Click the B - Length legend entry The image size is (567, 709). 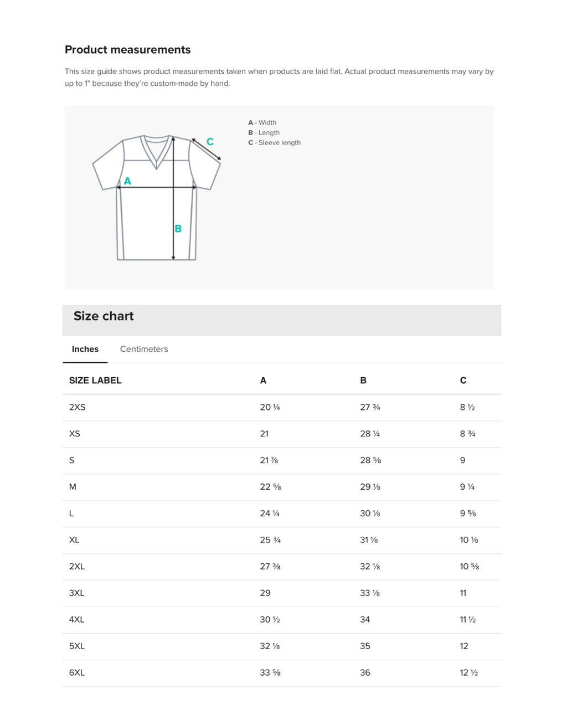pos(264,132)
